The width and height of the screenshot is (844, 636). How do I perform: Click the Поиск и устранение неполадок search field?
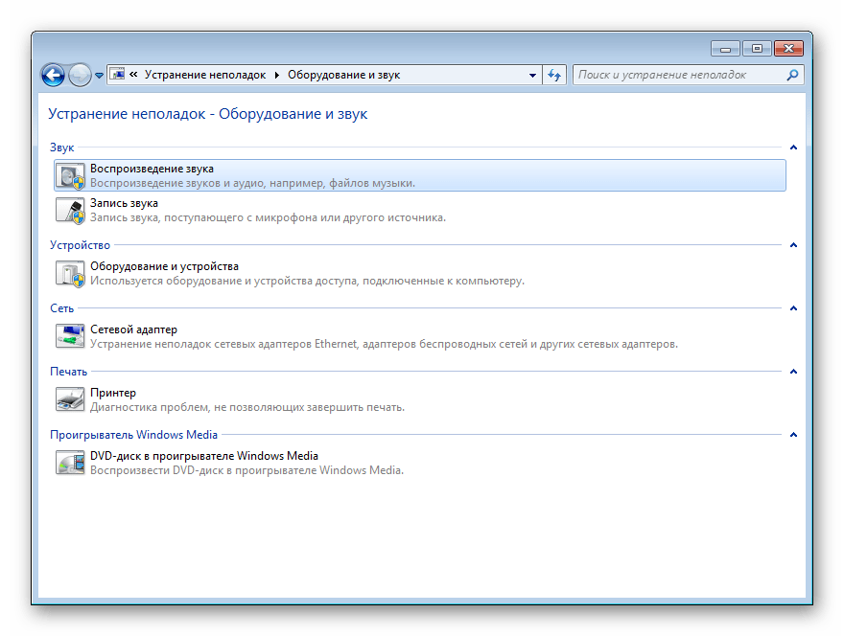[677, 75]
